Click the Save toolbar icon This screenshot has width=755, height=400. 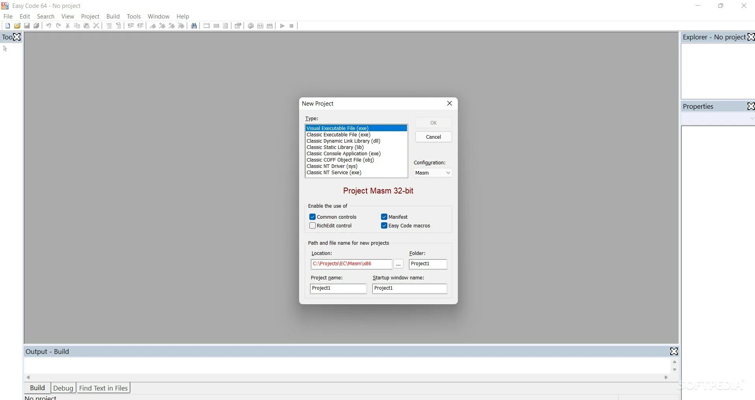[27, 26]
